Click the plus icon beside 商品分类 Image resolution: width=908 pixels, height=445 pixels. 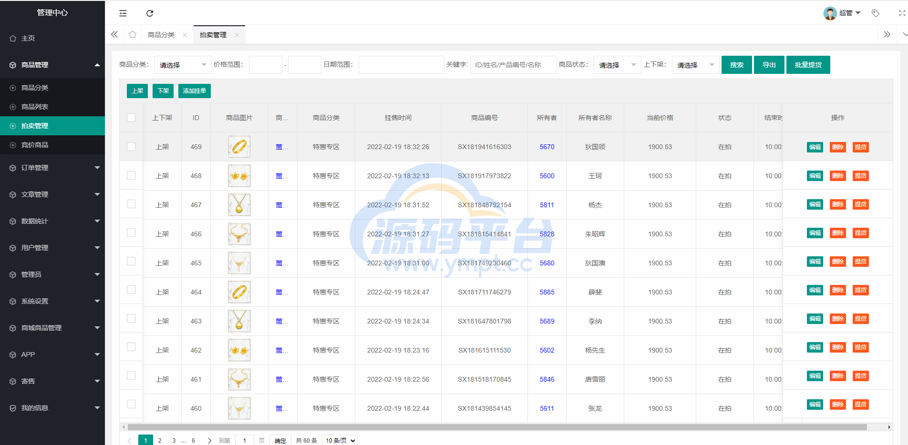tap(13, 88)
